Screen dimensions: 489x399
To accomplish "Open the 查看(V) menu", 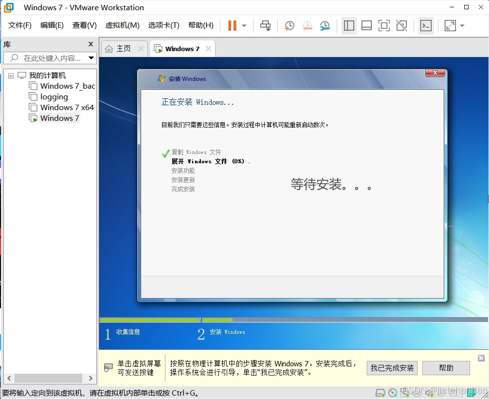I will [85, 25].
